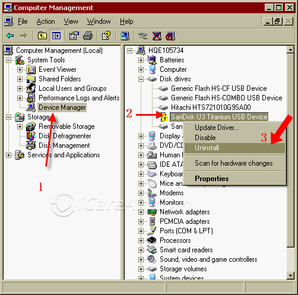Click the Scan for hardware changes toolbar icon
The height and width of the screenshot is (295, 298).
point(125,36)
